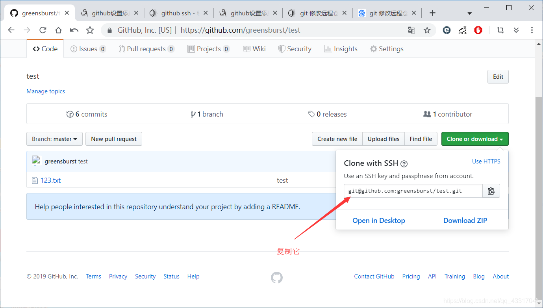View the 0 releases link
543x308 pixels.
tap(328, 114)
